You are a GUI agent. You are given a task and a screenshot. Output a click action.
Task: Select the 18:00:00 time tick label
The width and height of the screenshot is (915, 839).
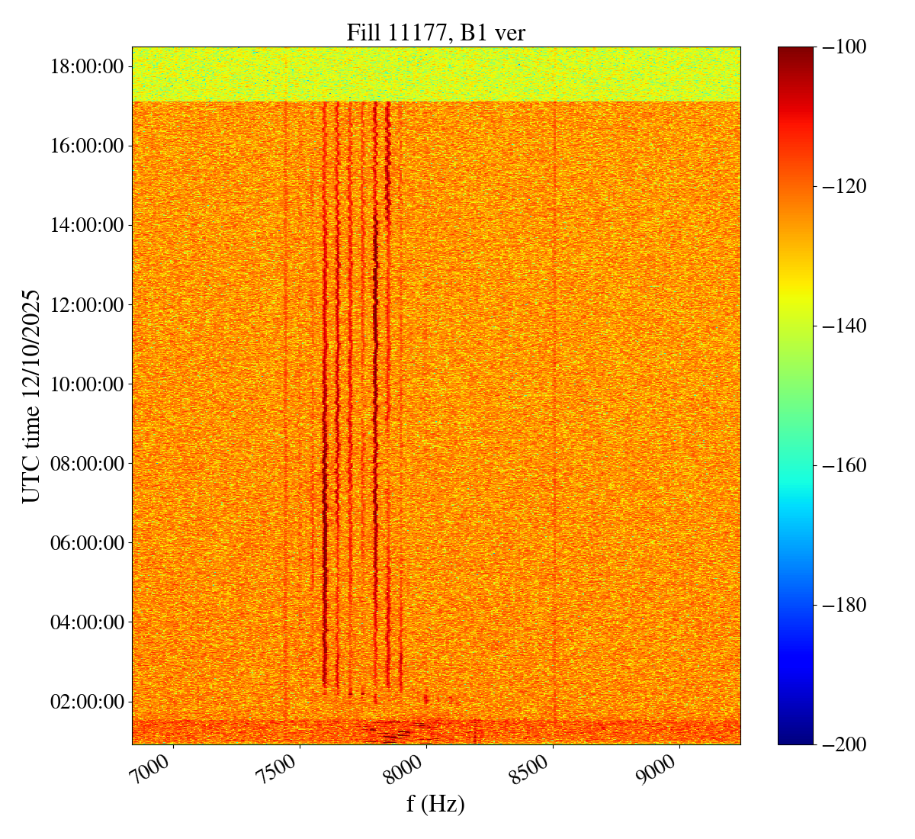pyautogui.click(x=87, y=66)
